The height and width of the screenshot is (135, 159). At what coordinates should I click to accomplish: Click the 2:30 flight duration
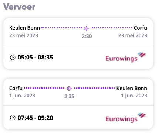click(87, 36)
